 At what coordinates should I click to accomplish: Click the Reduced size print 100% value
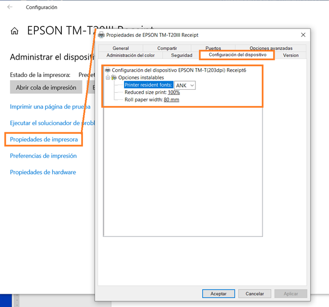click(174, 92)
